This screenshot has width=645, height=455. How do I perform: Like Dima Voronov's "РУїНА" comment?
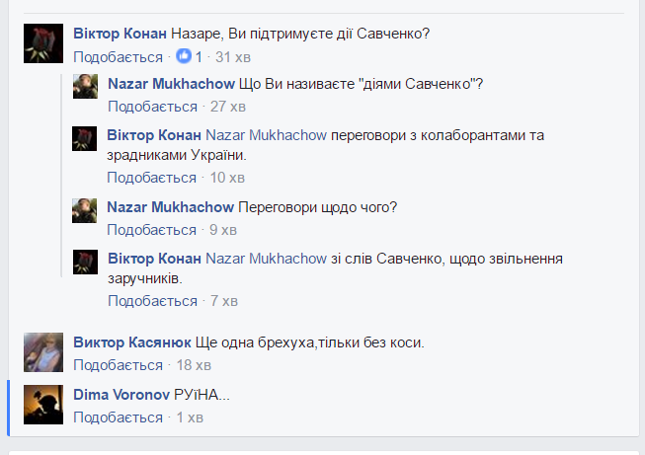point(118,417)
